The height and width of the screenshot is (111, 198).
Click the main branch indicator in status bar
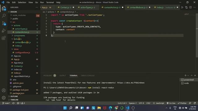(6, 103)
